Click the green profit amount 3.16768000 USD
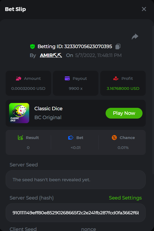 (x=123, y=88)
